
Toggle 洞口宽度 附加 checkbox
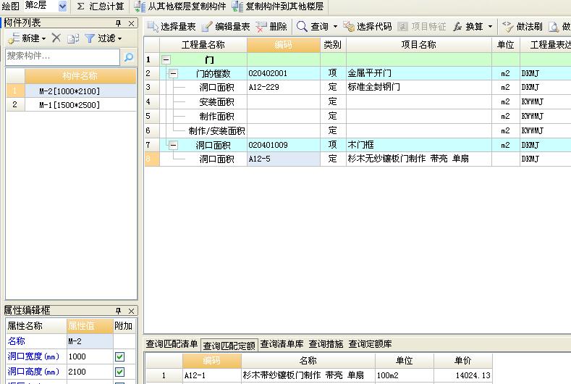[120, 356]
